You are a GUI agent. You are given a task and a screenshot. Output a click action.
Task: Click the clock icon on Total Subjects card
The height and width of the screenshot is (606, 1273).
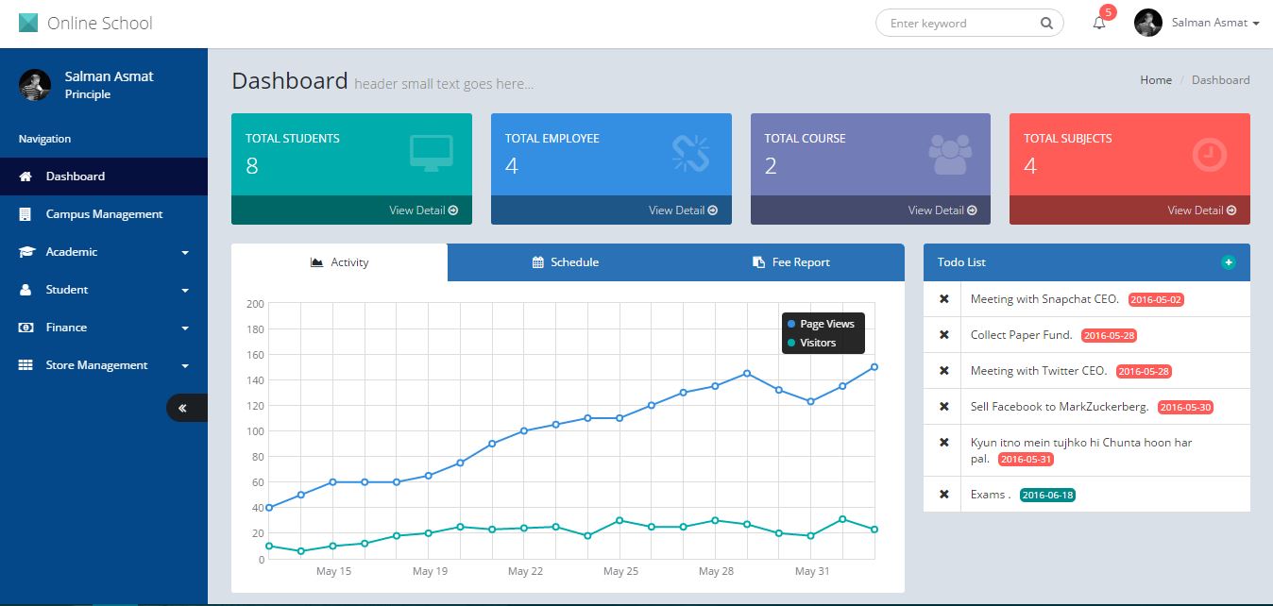(x=1209, y=155)
